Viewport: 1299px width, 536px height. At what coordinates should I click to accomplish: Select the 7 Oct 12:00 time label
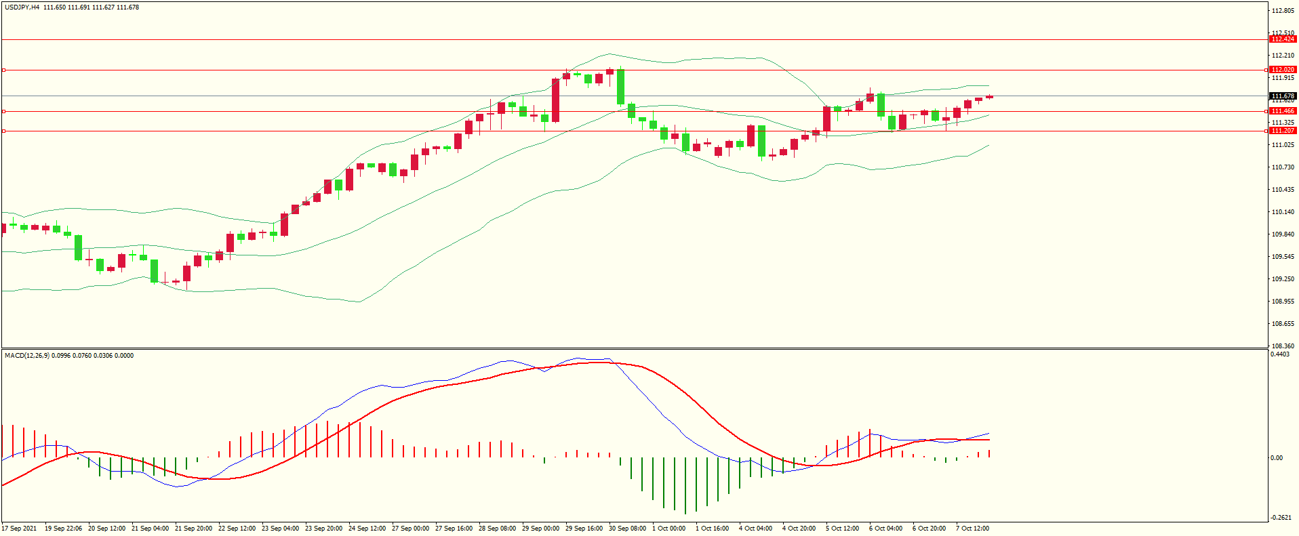tap(972, 529)
